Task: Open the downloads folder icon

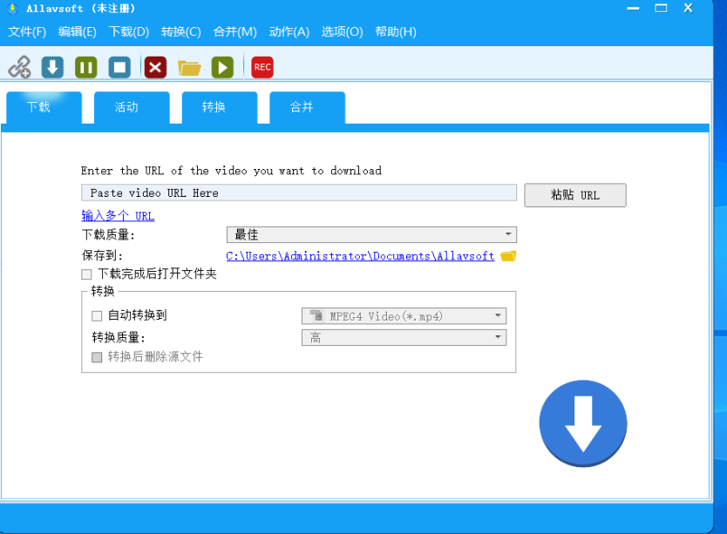Action: click(x=189, y=65)
